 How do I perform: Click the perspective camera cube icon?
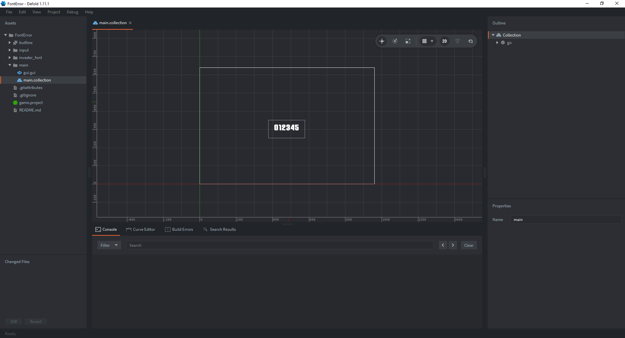click(x=457, y=41)
